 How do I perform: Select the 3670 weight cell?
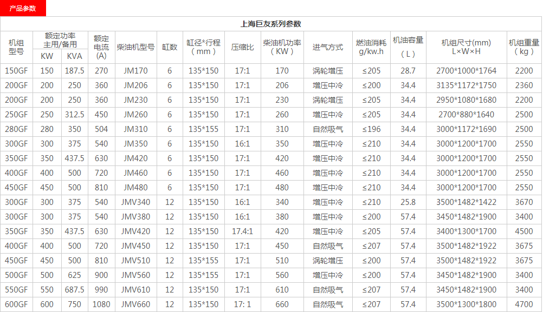click(524, 202)
